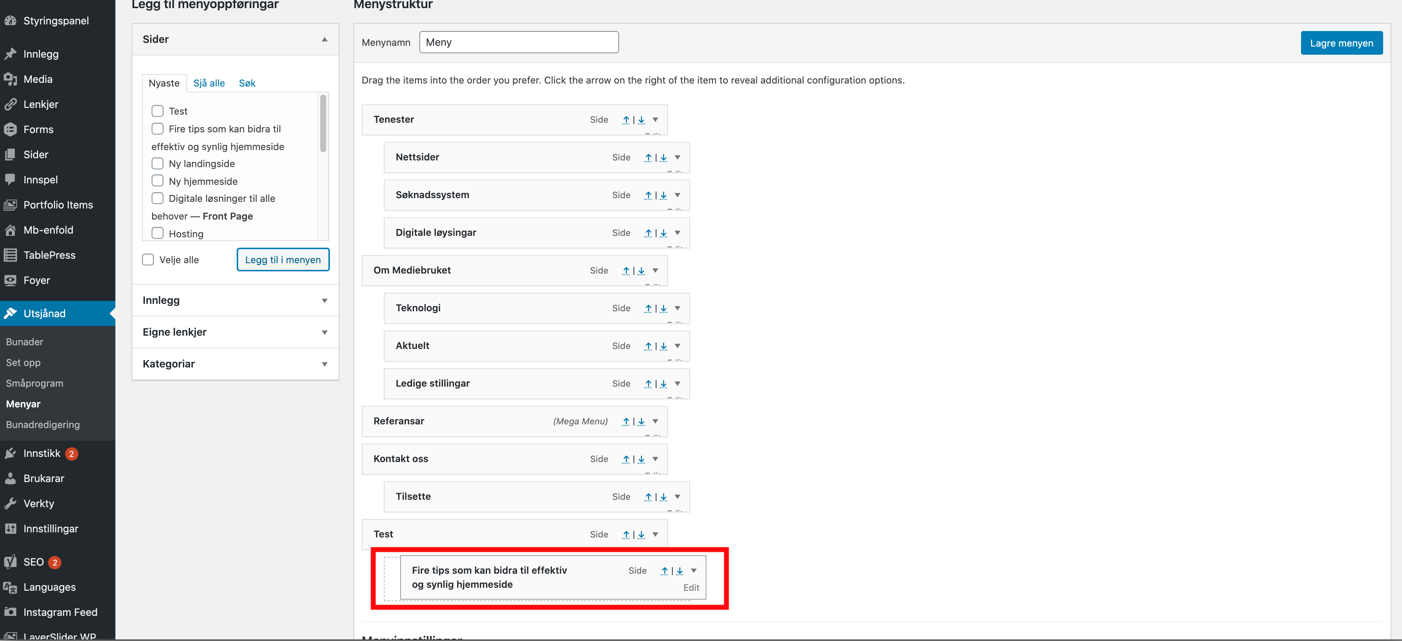Screen dimensions: 1402x641
Task: Click the Media library icon
Action: point(10,79)
